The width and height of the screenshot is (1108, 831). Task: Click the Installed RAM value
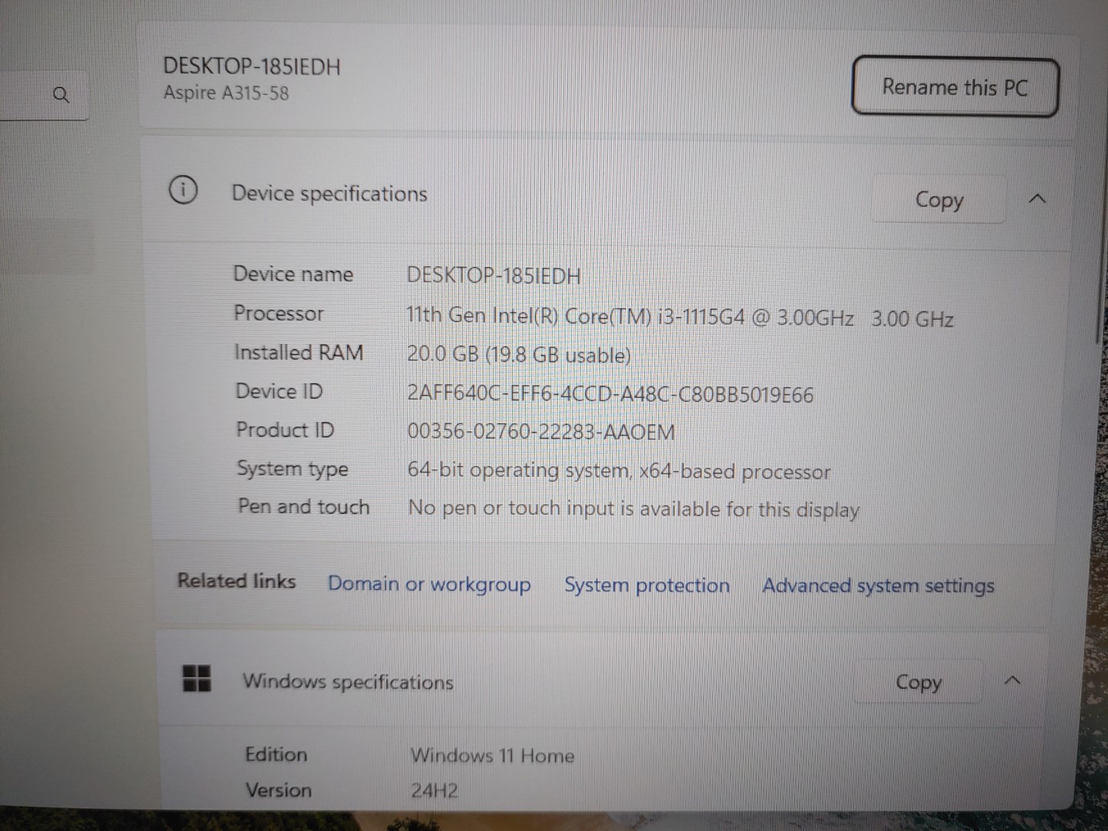pyautogui.click(x=519, y=355)
